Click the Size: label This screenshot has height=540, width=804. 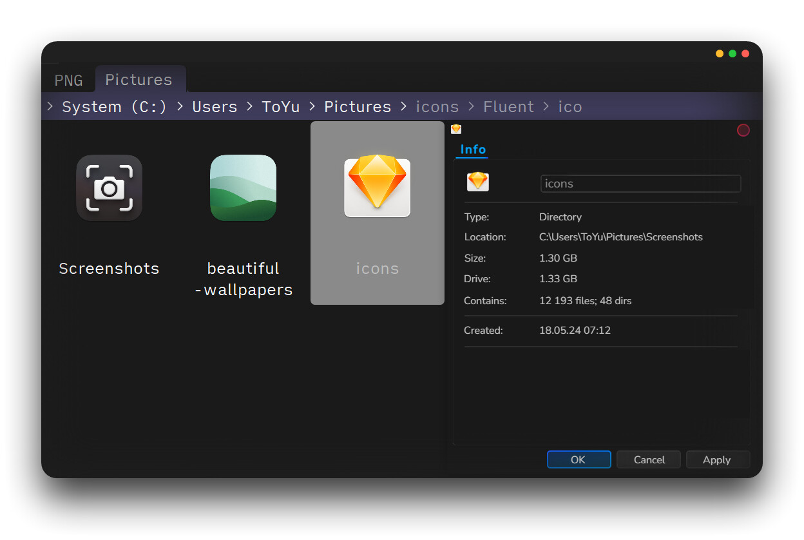click(x=475, y=258)
